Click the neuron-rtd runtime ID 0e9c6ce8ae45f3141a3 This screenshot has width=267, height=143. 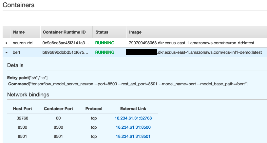coord(66,43)
